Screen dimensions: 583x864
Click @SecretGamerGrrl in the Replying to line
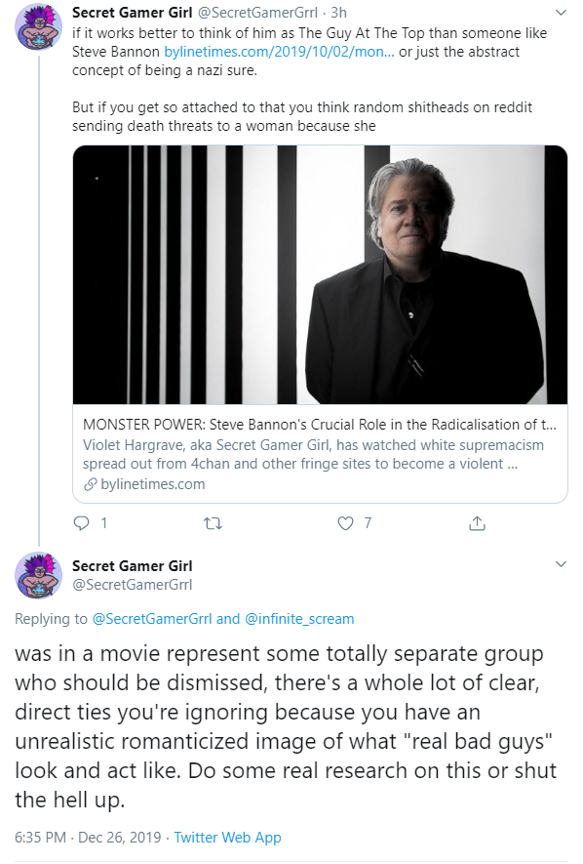pyautogui.click(x=152, y=619)
